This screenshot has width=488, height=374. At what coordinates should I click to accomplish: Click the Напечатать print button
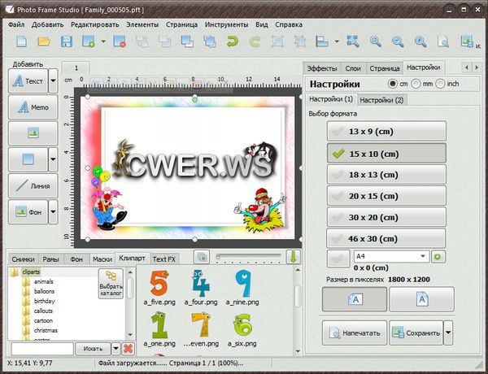(353, 333)
